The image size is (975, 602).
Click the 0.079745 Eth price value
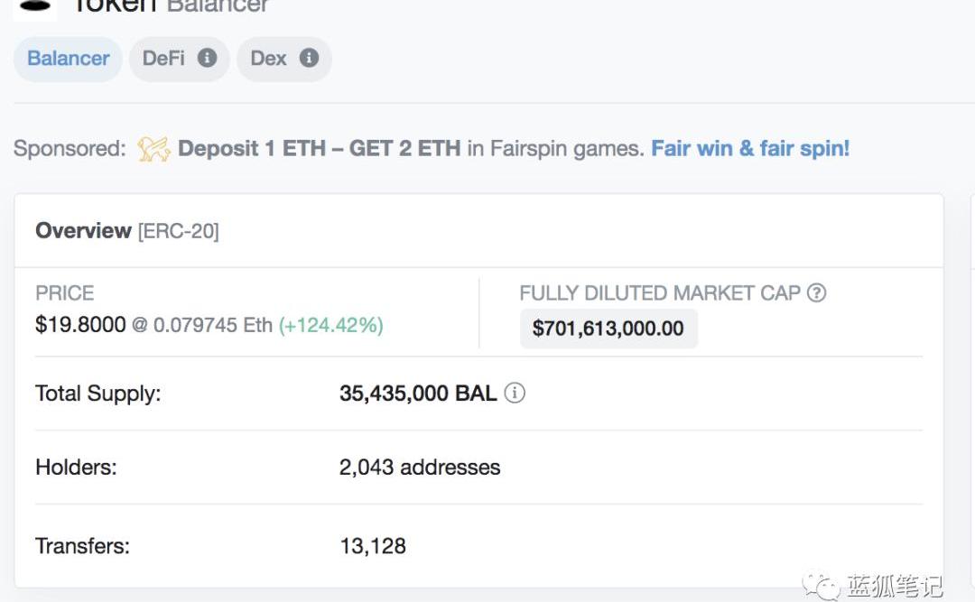(x=212, y=325)
